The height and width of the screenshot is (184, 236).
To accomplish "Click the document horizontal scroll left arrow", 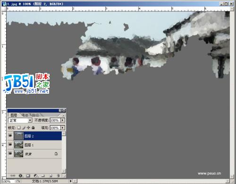I will click(x=75, y=181).
